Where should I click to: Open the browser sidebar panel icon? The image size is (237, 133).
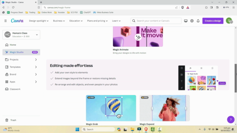pos(211,7)
